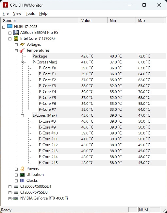Screen dimensions: 167x213
Task: Expand the CT2000BX500SSD1 drive node
Action: [x=10, y=187]
